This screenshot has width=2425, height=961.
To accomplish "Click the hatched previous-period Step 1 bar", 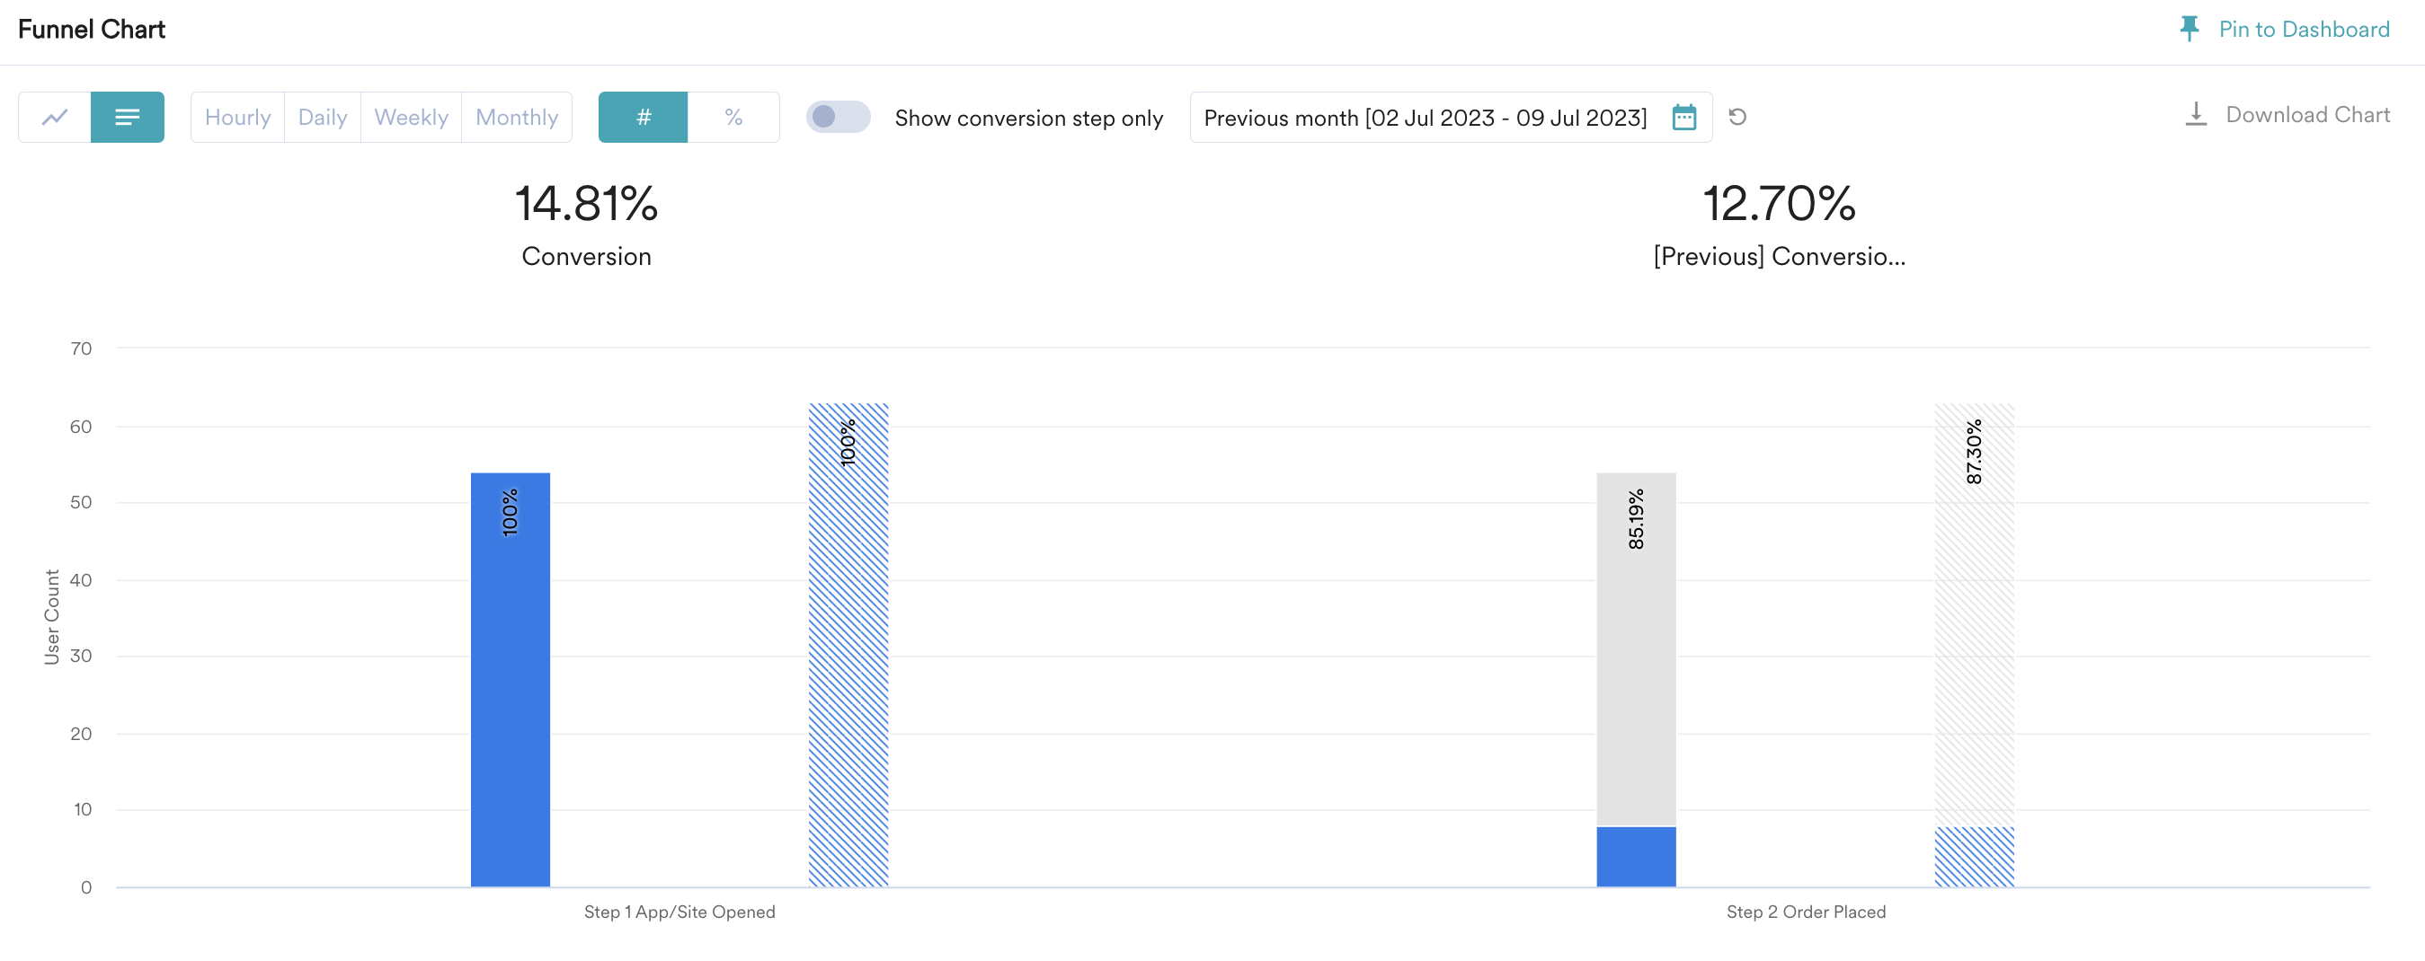I will tap(848, 645).
